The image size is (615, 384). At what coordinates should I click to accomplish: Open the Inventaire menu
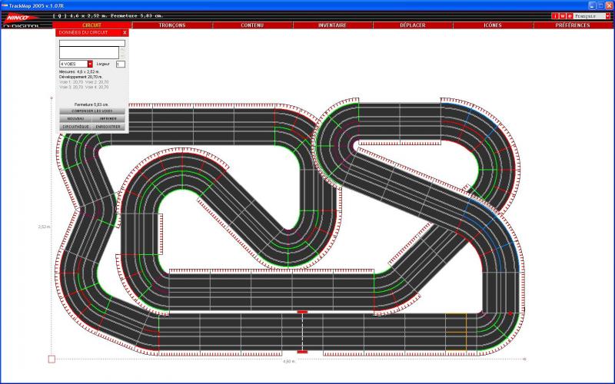(332, 25)
